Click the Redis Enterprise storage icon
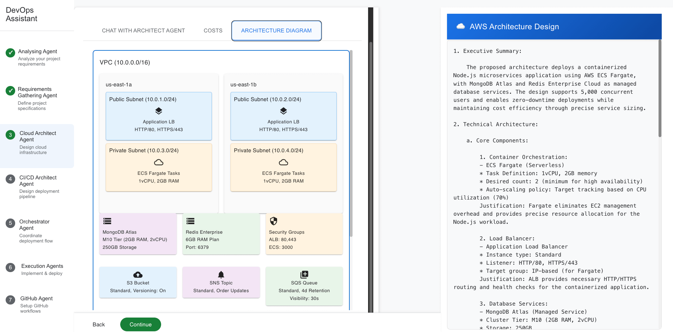Screen dimensions: 673x332 point(190,221)
